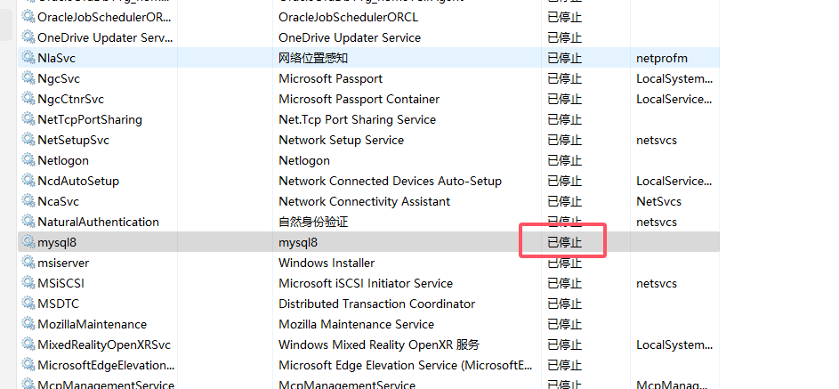Click the Network Connectivity Assistant description

[365, 201]
